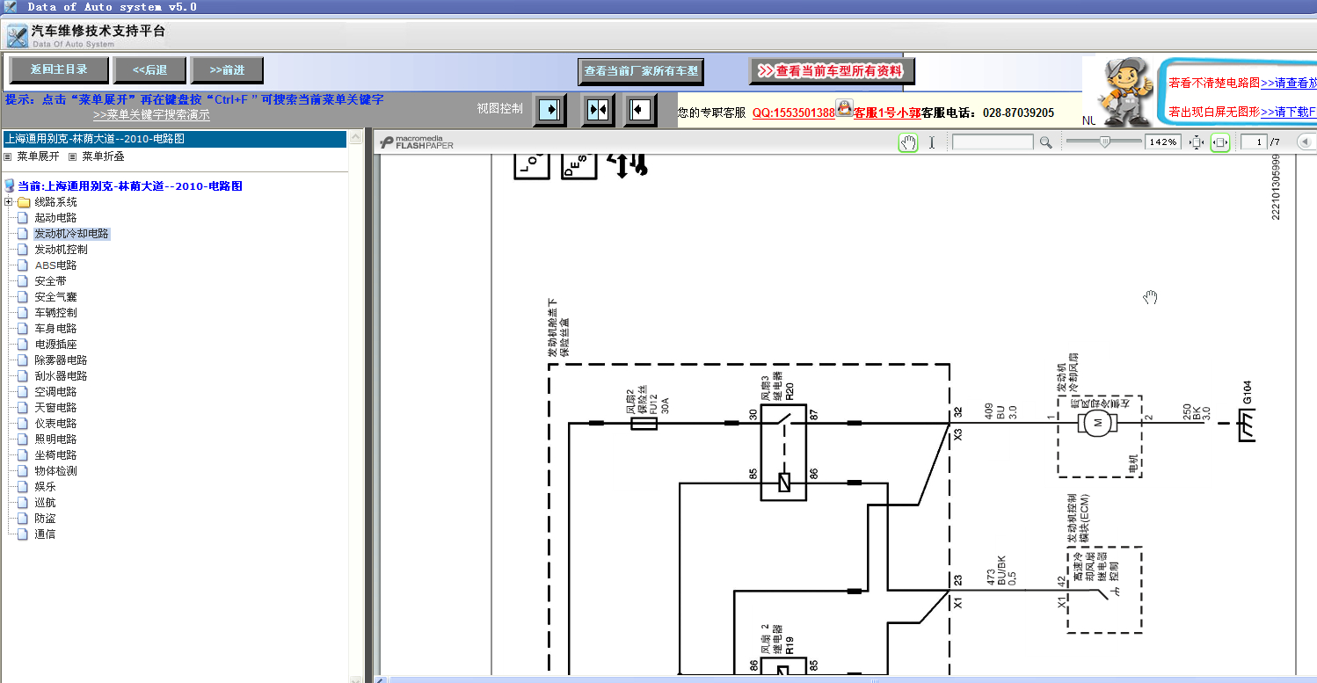Click the document icon beside ABS电路
Screen dimensions: 1317x683
[24, 265]
